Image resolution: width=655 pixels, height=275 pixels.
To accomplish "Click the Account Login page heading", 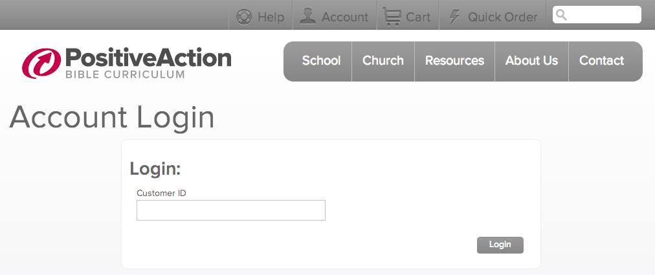I will click(x=112, y=117).
